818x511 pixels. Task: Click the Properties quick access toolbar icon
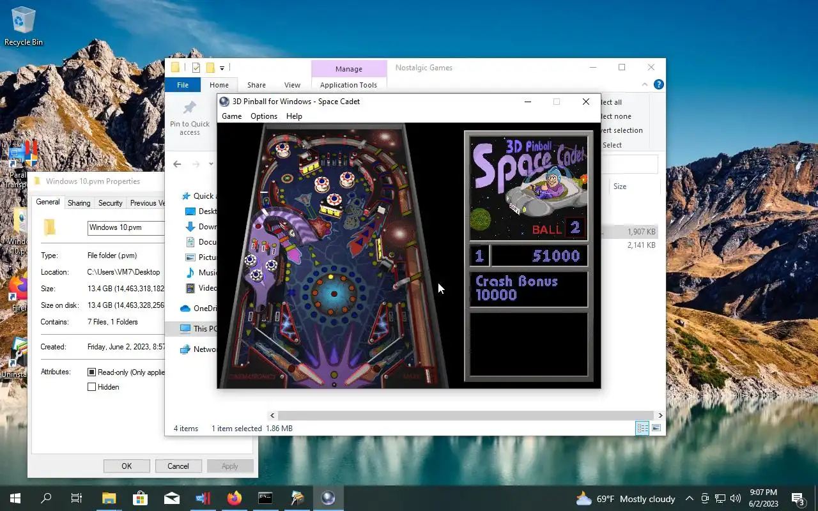click(x=196, y=68)
